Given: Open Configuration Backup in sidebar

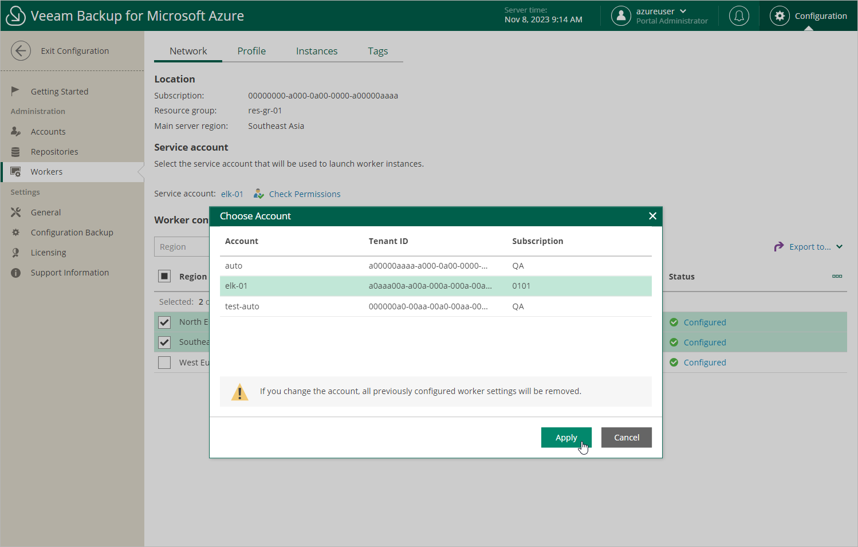Looking at the screenshot, I should pyautogui.click(x=72, y=233).
